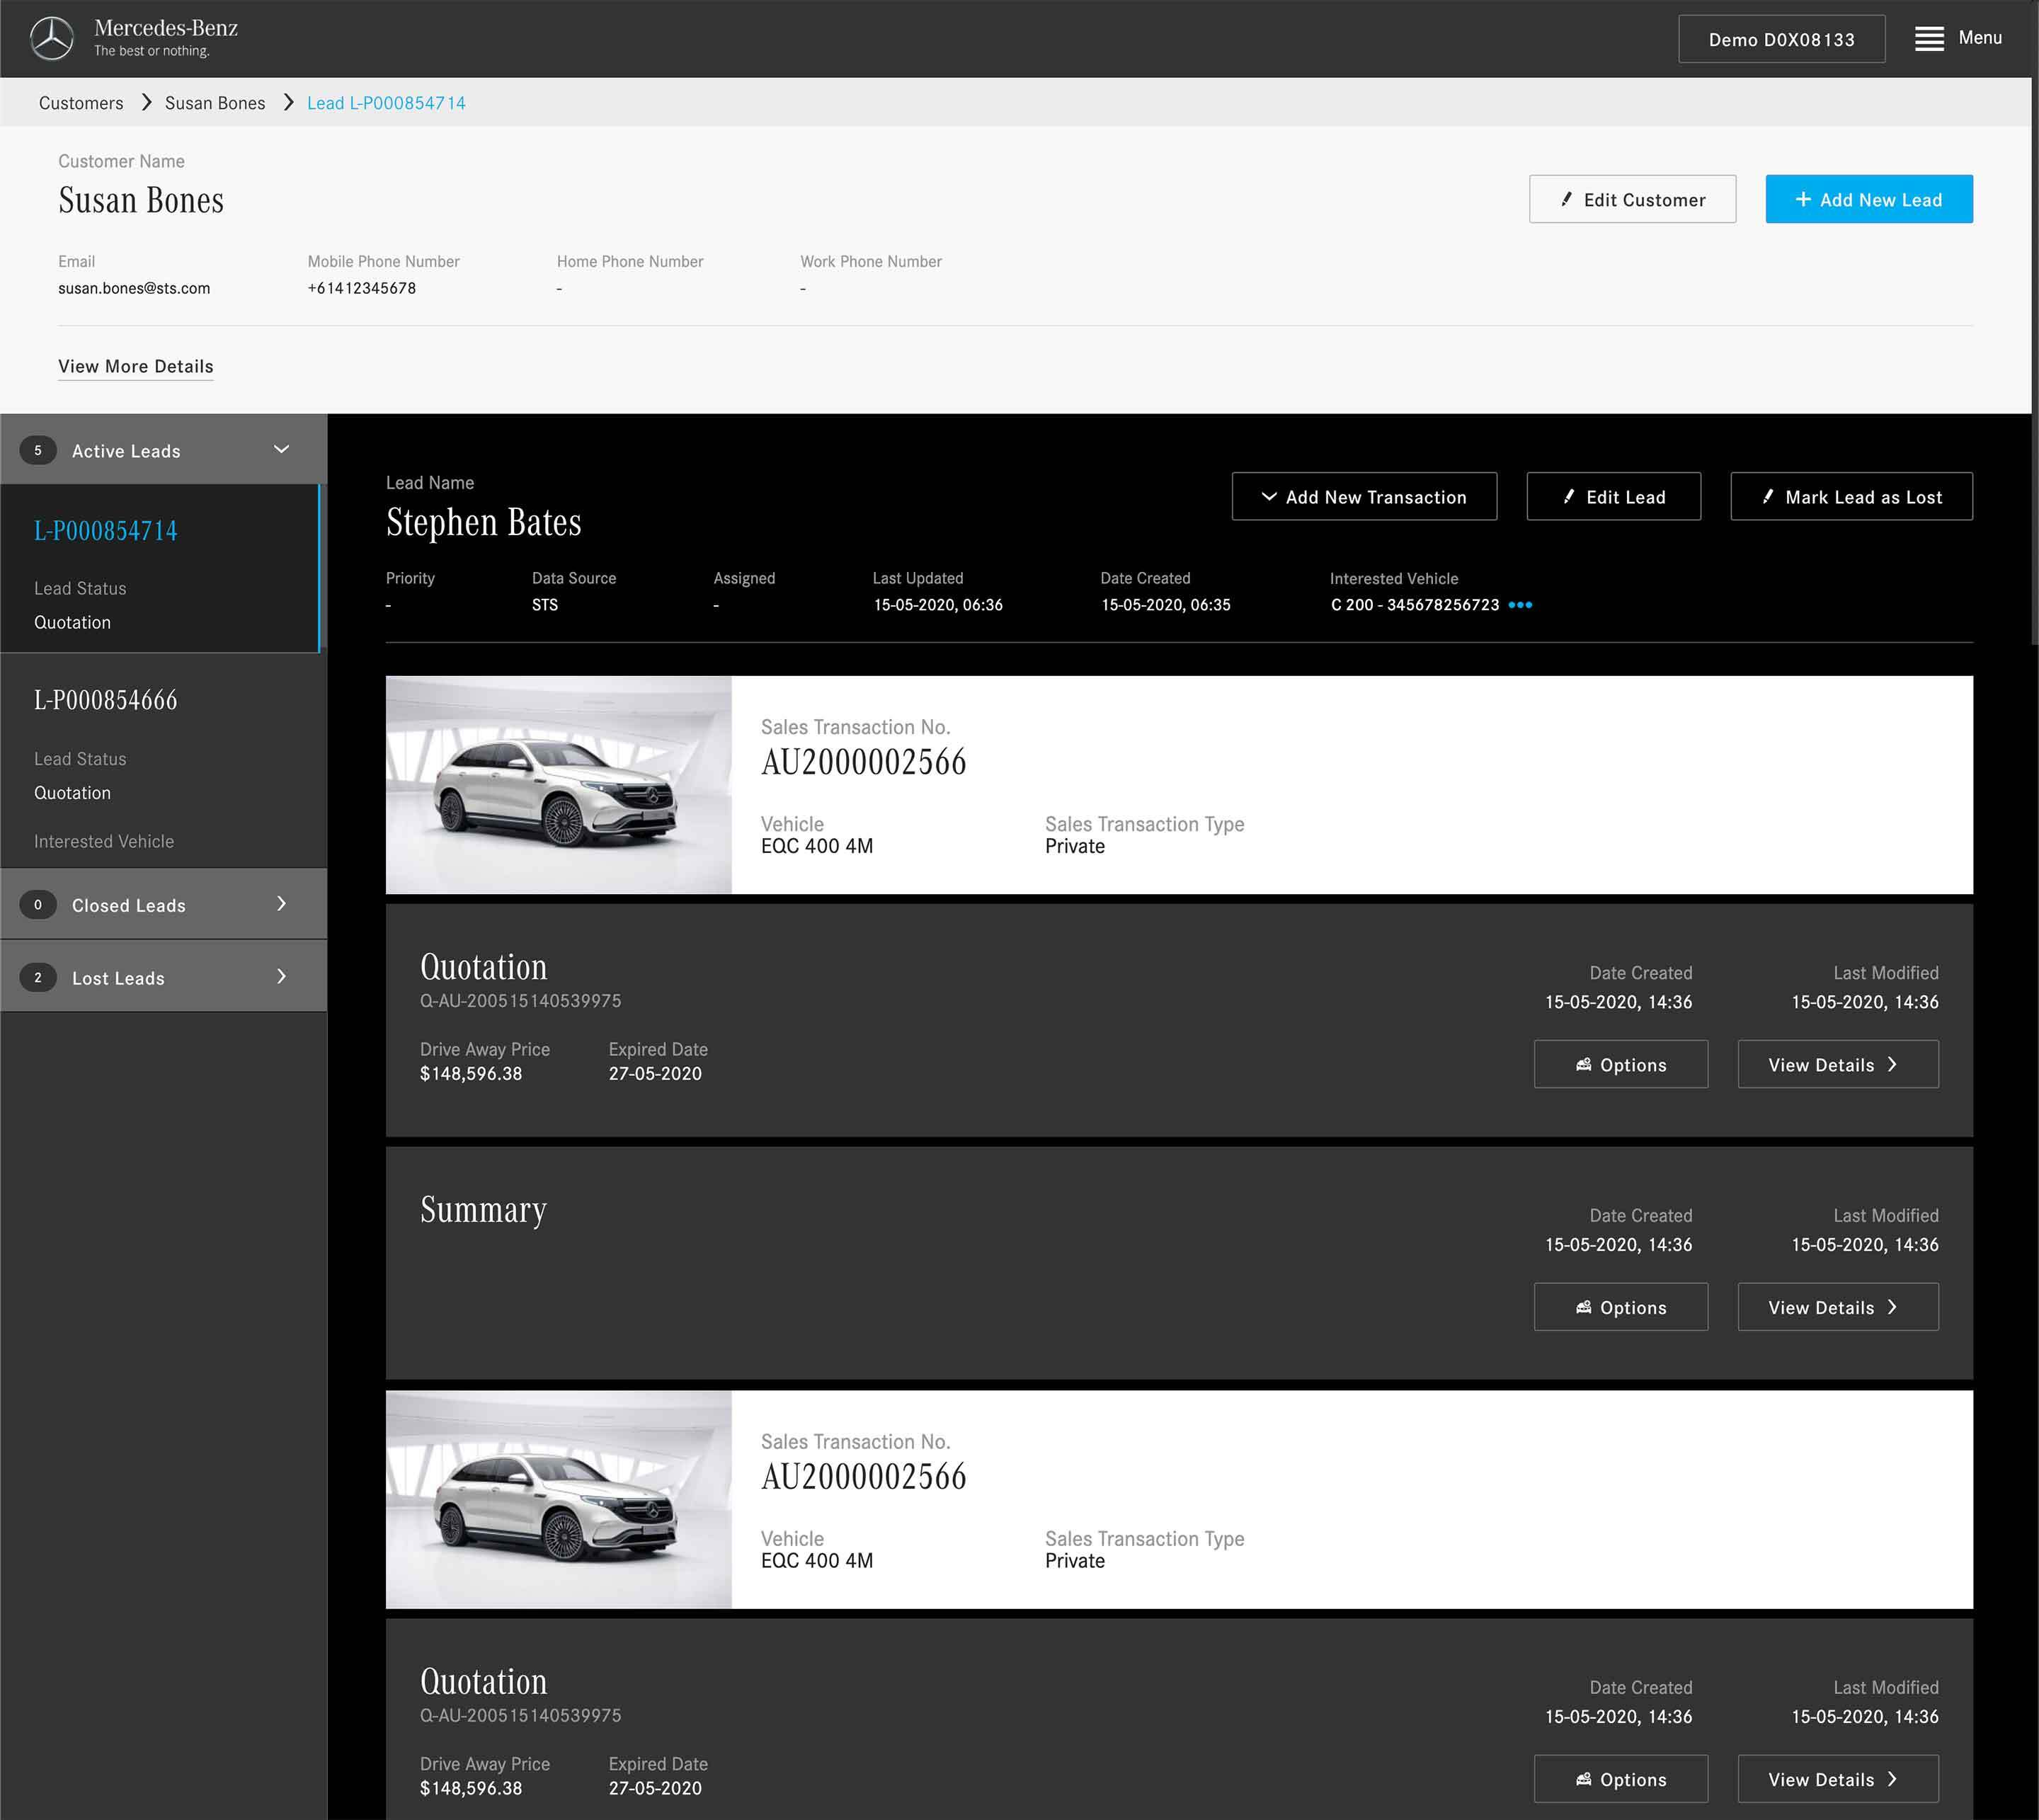Viewport: 2039px width, 1820px height.
Task: Click Edit Lead button
Action: pyautogui.click(x=1613, y=496)
